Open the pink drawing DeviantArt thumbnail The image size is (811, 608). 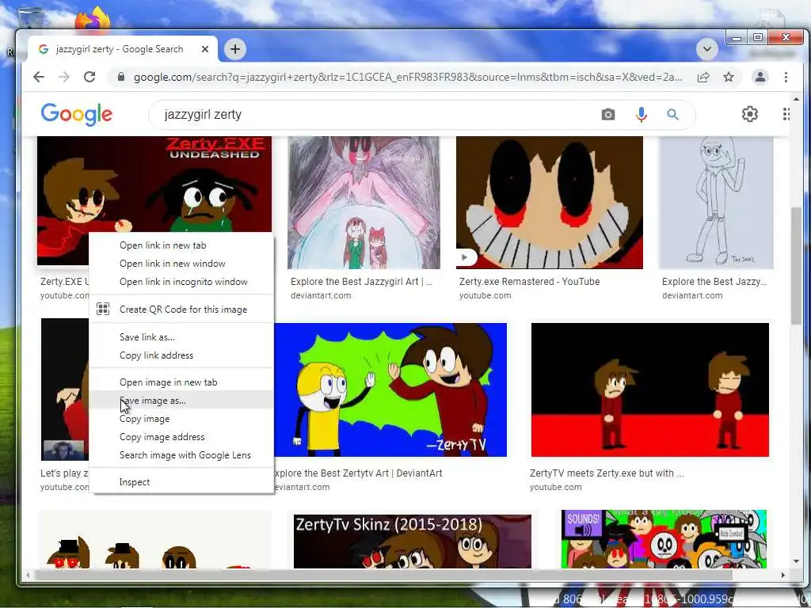click(364, 203)
